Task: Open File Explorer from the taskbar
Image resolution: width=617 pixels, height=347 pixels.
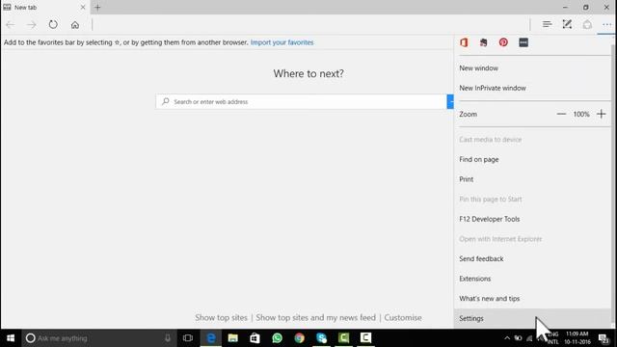Action: (233, 338)
